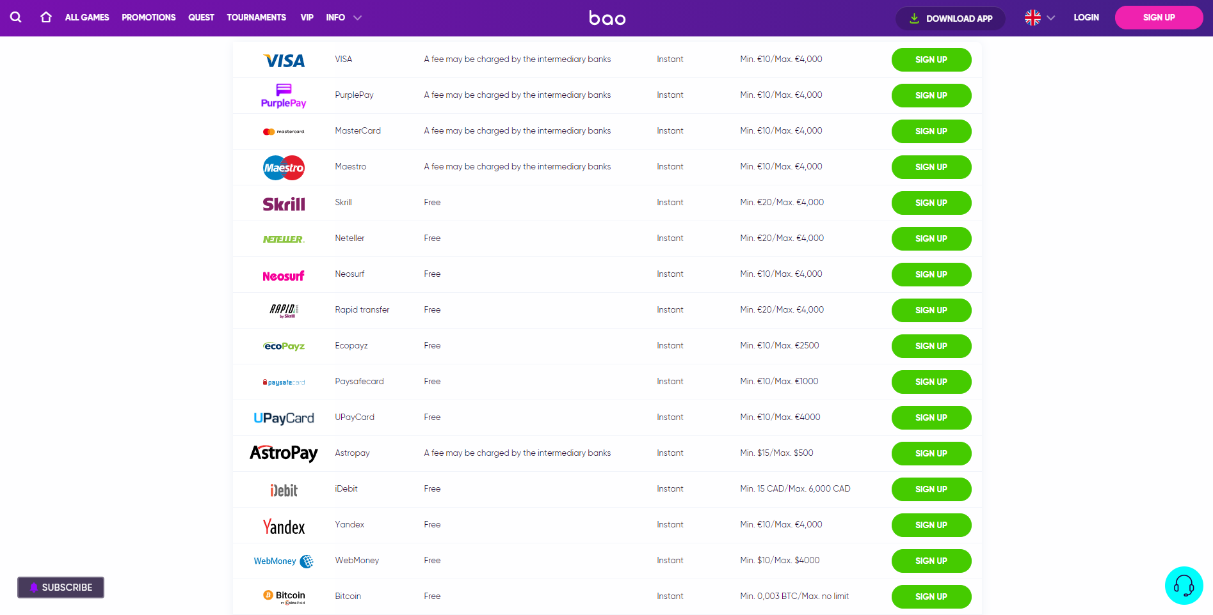Select 'Free' fee in Skrill row
Image resolution: width=1213 pixels, height=615 pixels.
click(x=432, y=202)
